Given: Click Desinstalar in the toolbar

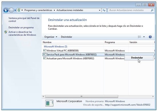Looking at the screenshot, I should (66, 37).
